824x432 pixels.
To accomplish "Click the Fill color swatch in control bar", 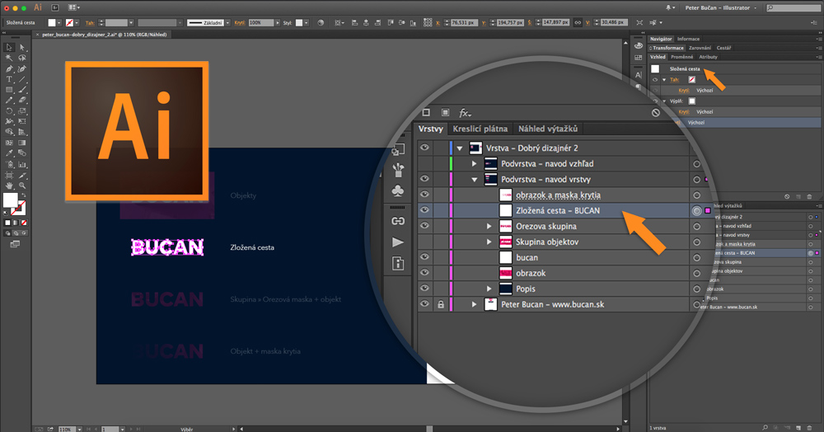I will [51, 22].
